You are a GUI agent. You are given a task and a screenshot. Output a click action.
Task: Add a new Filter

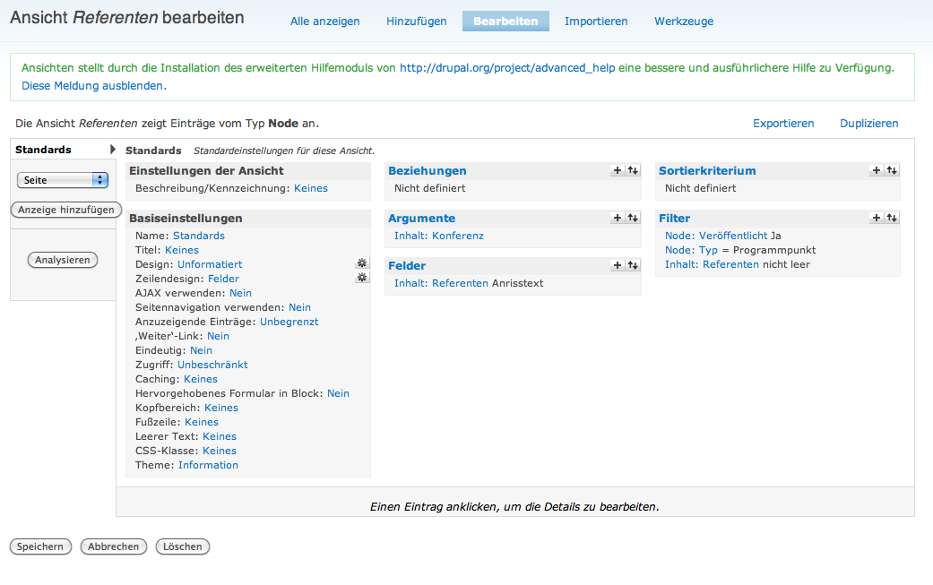tap(876, 218)
